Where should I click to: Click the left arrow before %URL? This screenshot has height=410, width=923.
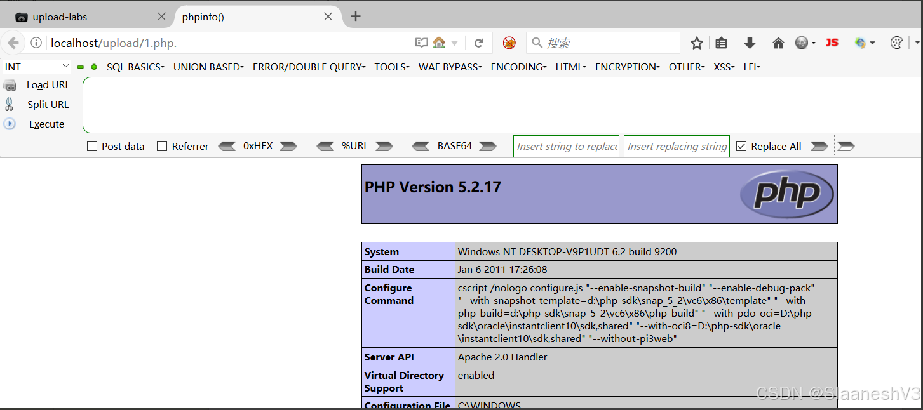325,146
